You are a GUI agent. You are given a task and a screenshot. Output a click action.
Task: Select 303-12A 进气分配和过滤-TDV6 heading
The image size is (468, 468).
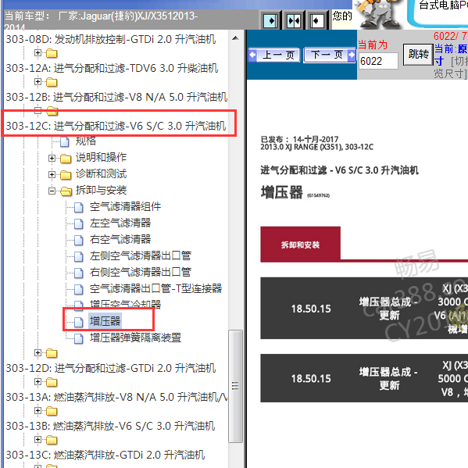[112, 68]
